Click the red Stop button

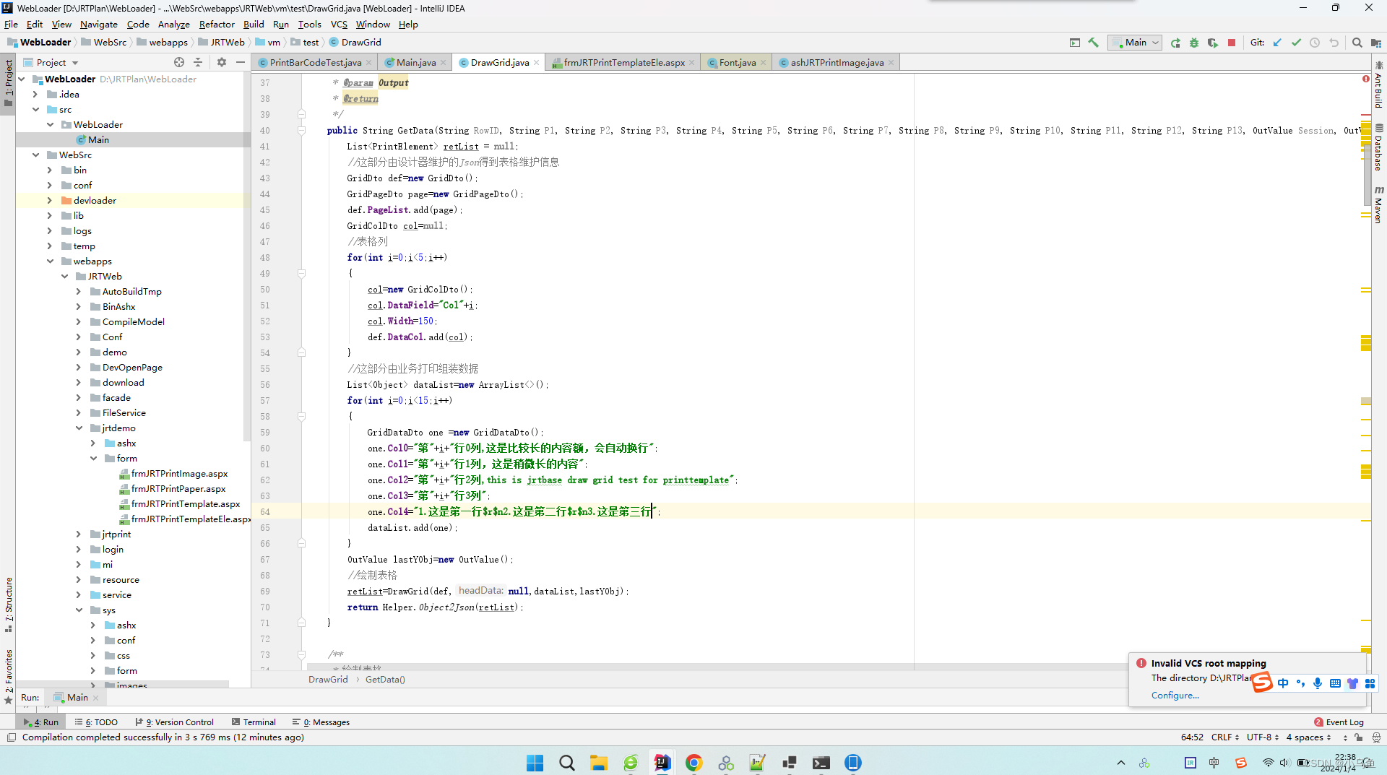tap(1232, 43)
